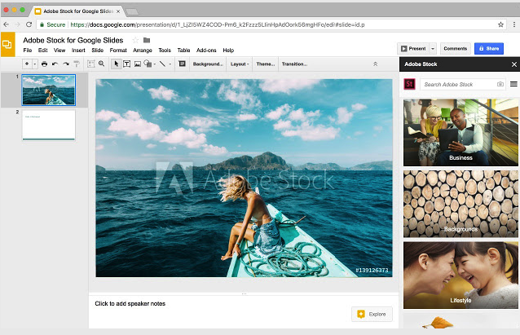Select the paint format roller icon
The width and height of the screenshot is (520, 335).
77,64
